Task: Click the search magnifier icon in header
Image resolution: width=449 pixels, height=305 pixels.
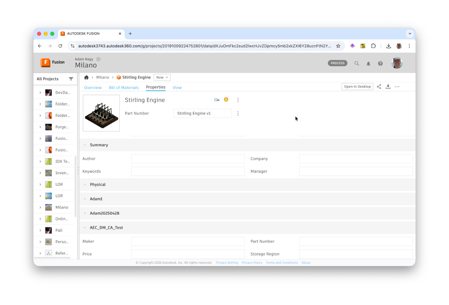Action: point(357,63)
